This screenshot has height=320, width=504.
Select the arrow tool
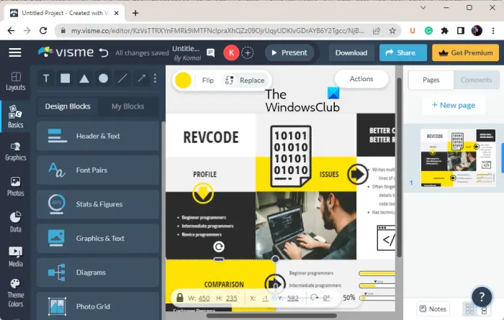point(141,78)
